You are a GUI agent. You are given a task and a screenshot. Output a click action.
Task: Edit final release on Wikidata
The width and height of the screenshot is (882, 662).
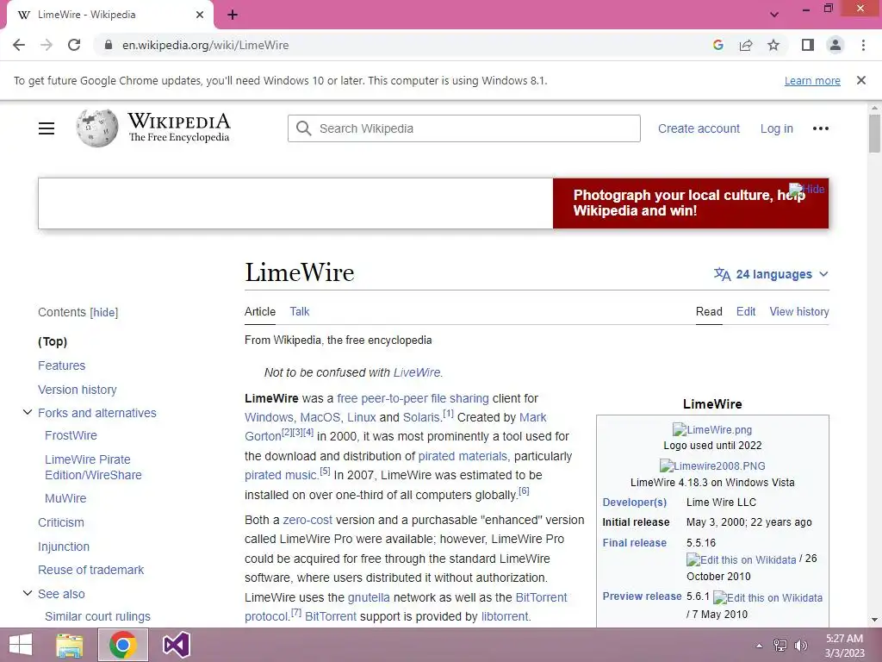pyautogui.click(x=741, y=559)
